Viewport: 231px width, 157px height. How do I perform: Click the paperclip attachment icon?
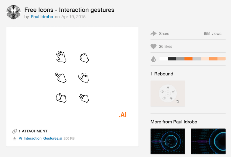pyautogui.click(x=15, y=131)
